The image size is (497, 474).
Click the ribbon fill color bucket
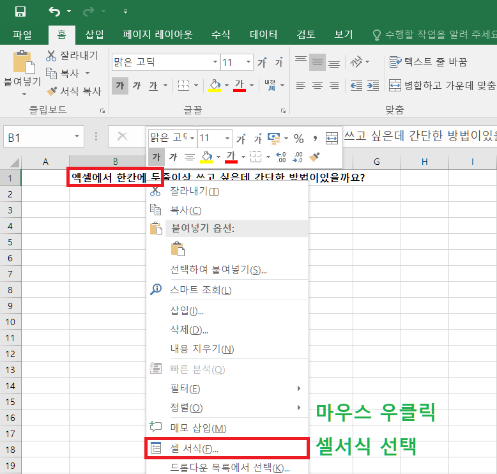pyautogui.click(x=215, y=86)
